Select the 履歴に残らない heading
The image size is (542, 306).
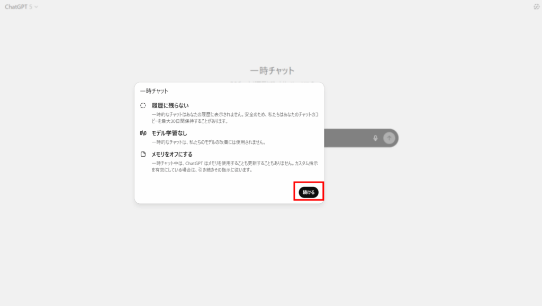coord(170,105)
